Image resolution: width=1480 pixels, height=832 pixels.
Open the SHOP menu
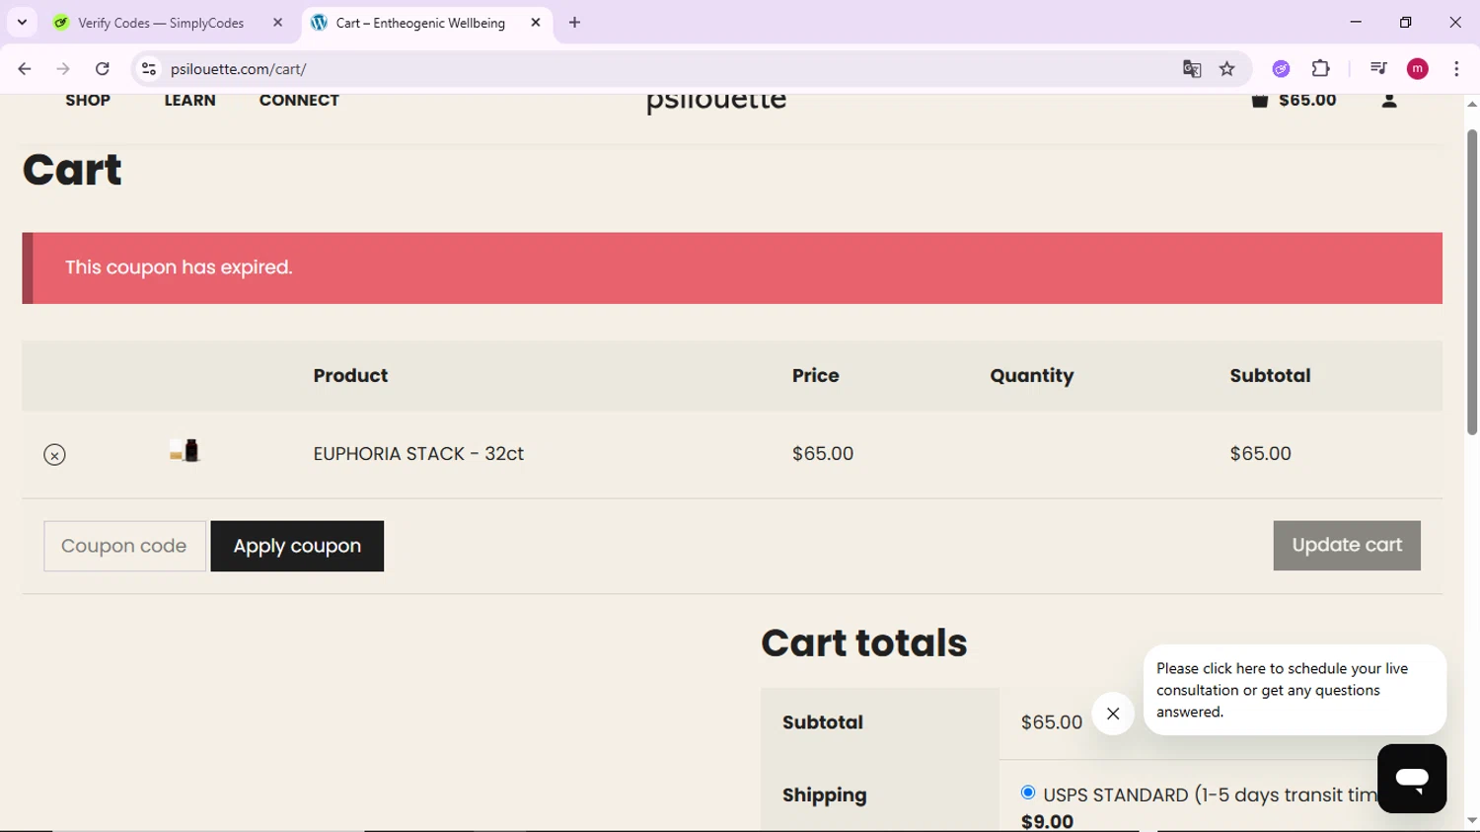[x=88, y=101]
